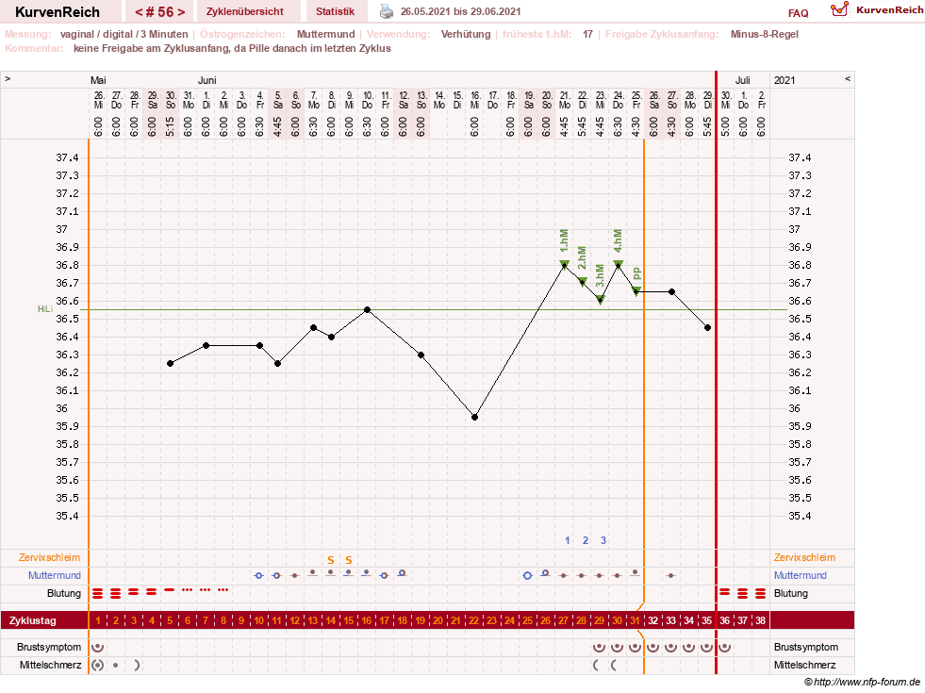Open the Statistik tab

[x=335, y=11]
